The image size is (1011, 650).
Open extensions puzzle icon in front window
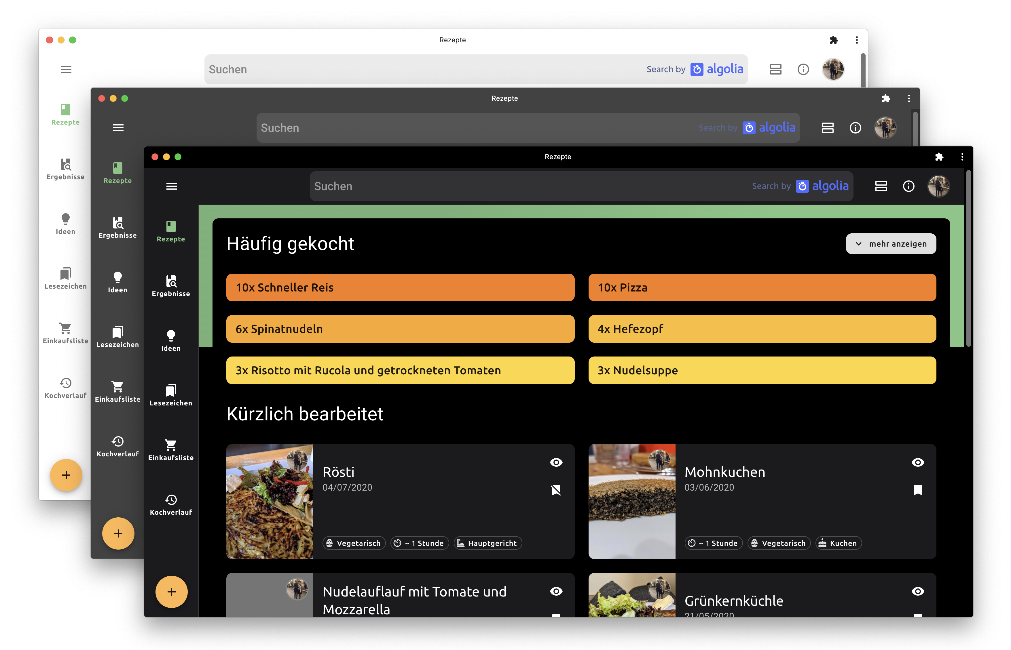click(x=939, y=157)
